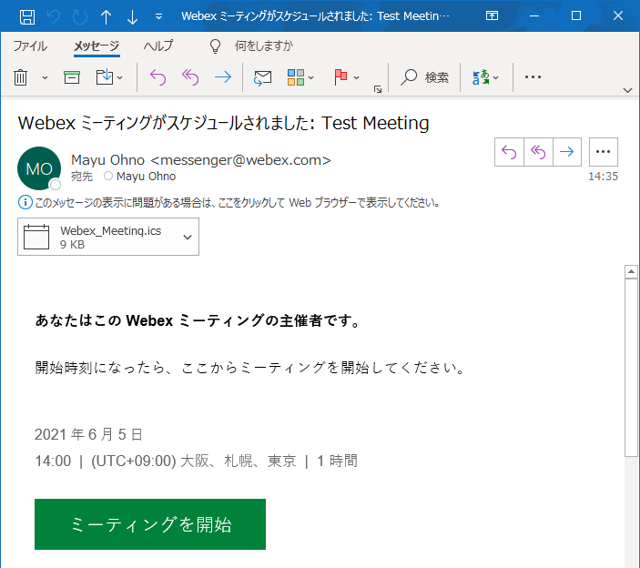Click the Translate icon in ribbon

click(x=481, y=77)
